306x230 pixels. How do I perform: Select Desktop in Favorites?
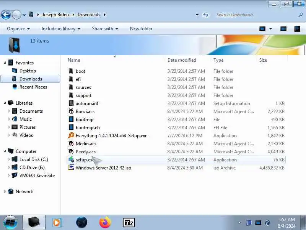point(28,71)
